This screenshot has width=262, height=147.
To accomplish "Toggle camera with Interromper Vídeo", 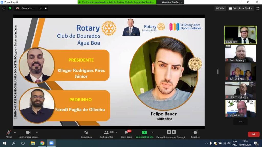I will 28,132.
